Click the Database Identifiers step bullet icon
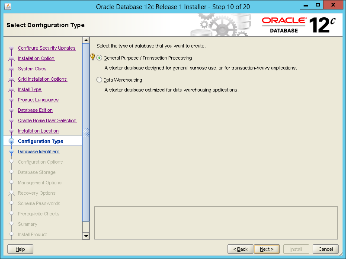The height and width of the screenshot is (259, 346). pyautogui.click(x=12, y=152)
